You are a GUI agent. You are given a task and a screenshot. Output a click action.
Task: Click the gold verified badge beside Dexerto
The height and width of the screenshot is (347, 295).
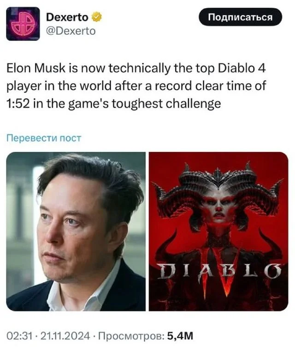96,17
